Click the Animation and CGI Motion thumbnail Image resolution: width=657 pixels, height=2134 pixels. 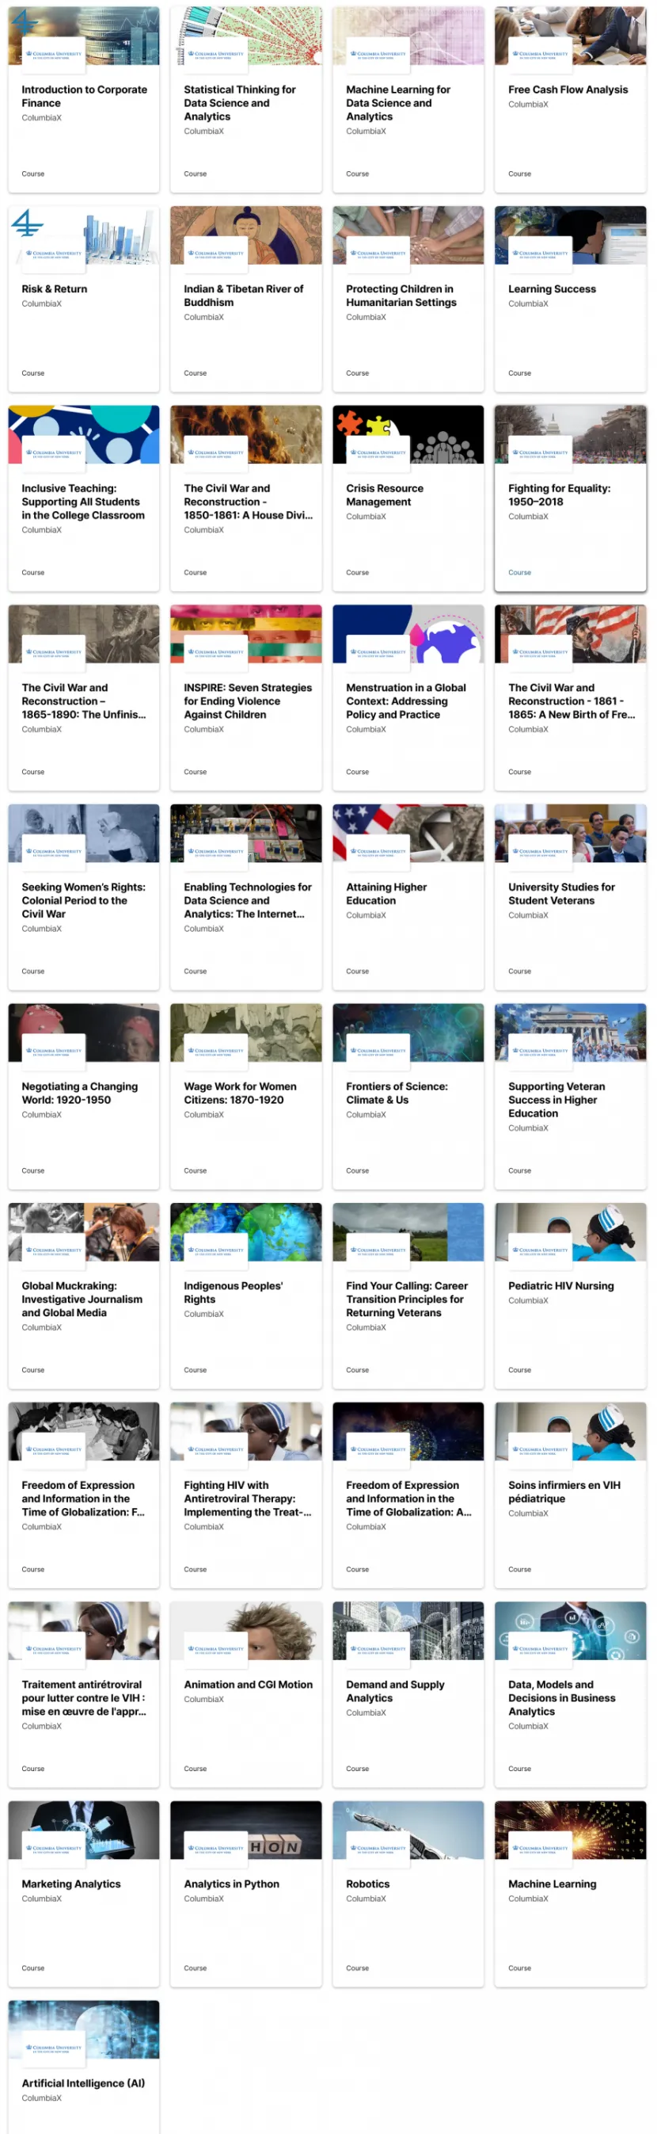click(245, 1630)
